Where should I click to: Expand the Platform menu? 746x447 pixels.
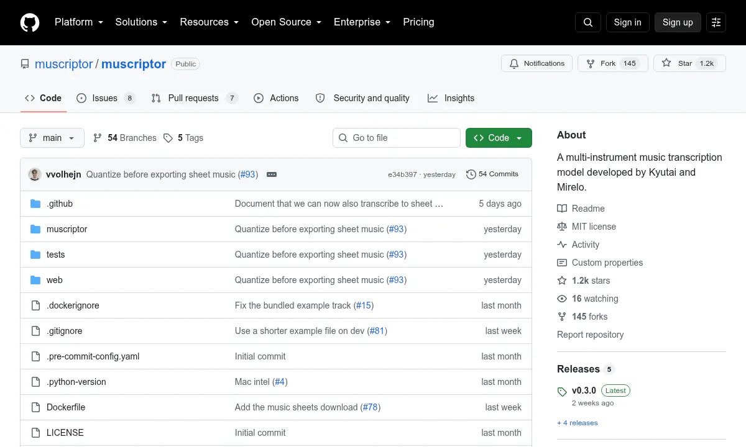(x=78, y=22)
